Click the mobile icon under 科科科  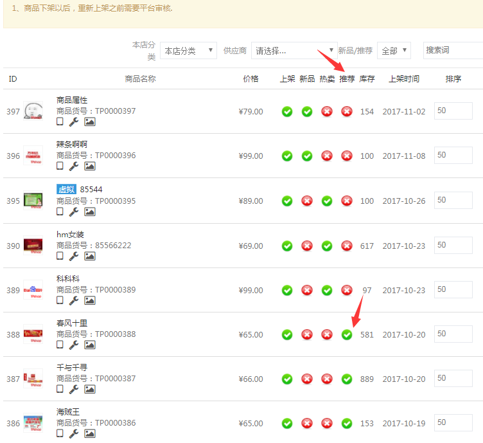60,300
